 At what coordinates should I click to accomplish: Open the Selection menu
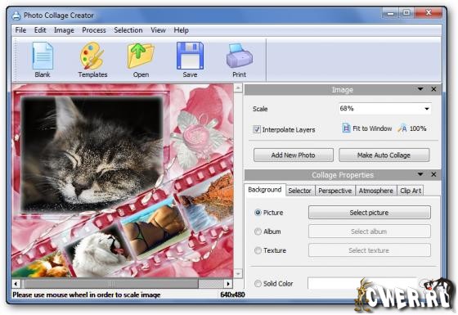tap(128, 30)
